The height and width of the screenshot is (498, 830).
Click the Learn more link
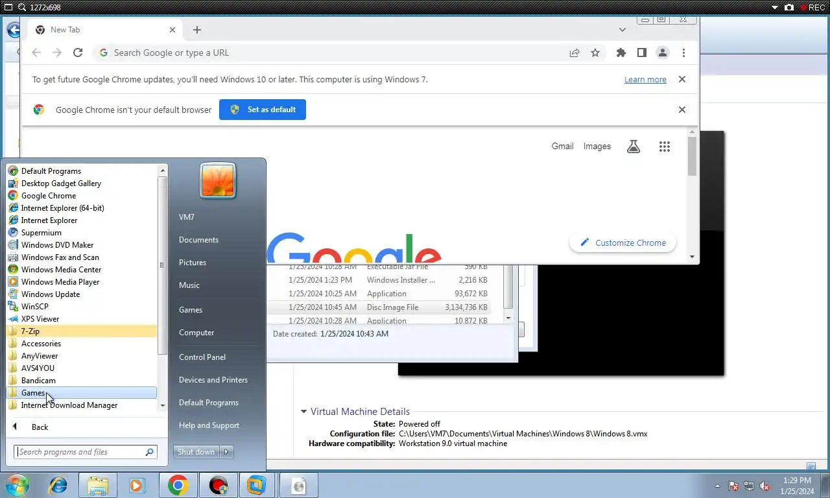pyautogui.click(x=645, y=80)
